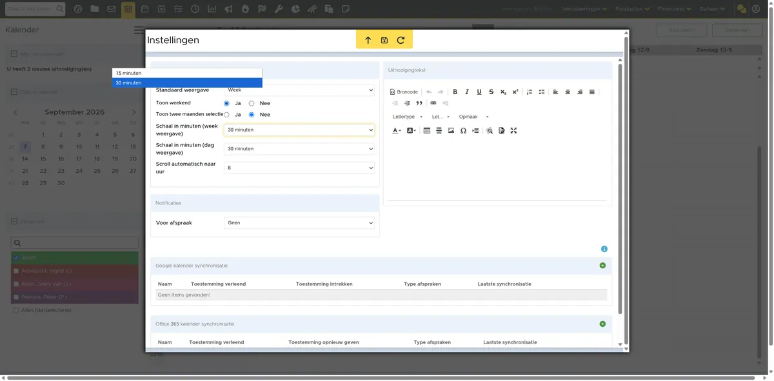Insert a table in the invitation text
Screen dimensions: 774x381
427,131
